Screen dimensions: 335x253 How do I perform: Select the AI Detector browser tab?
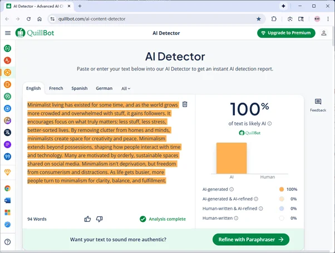38,6
